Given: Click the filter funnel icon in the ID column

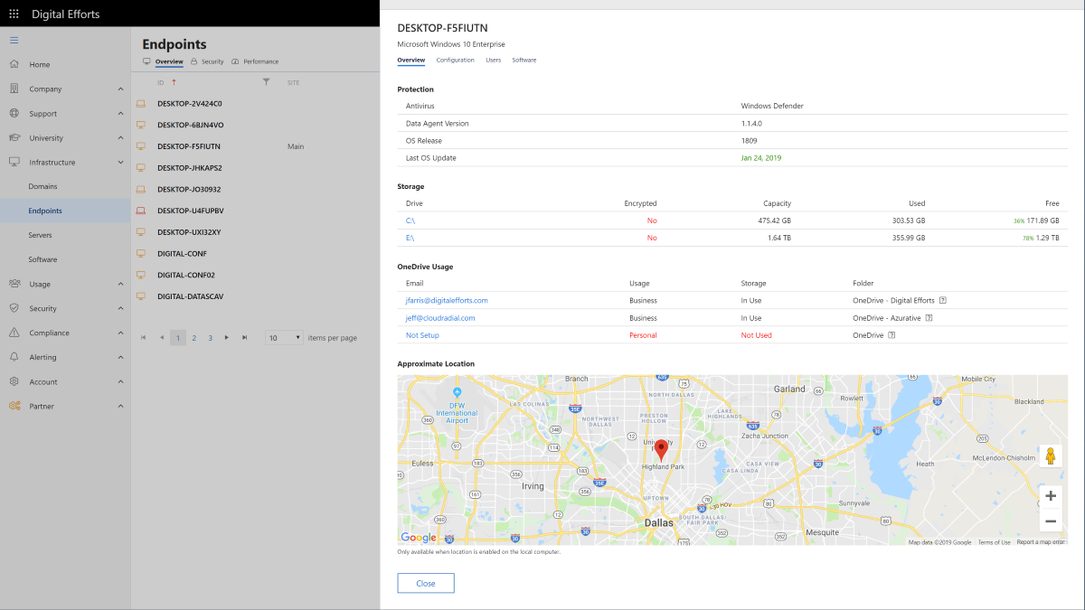Looking at the screenshot, I should [x=266, y=81].
